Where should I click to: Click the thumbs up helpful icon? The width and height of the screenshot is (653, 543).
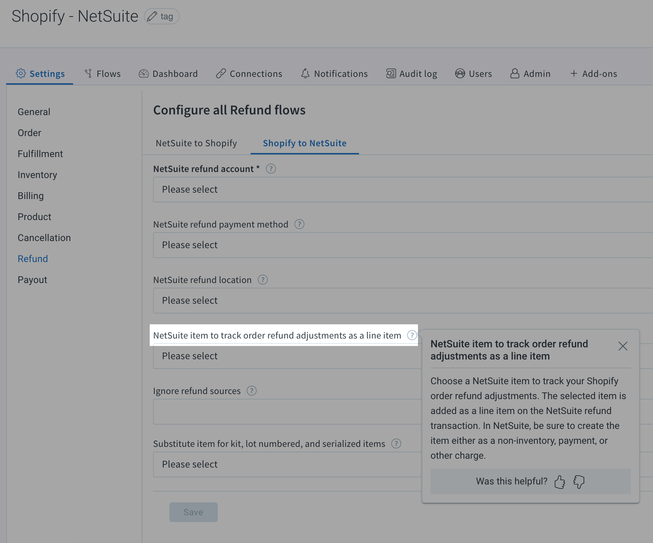[560, 481]
